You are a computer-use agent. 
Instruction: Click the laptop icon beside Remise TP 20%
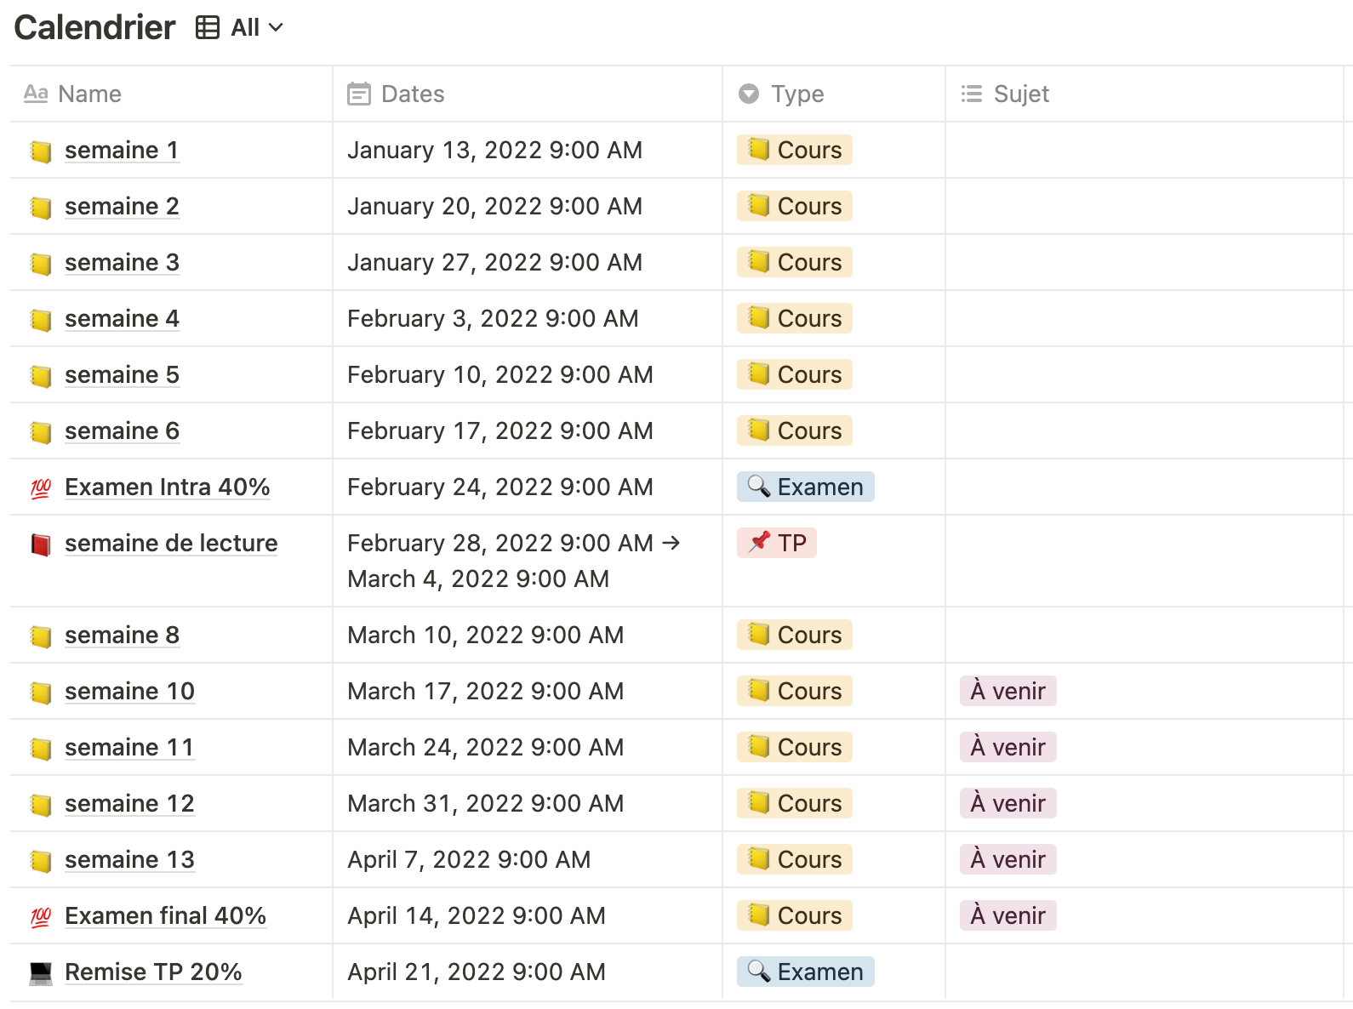41,973
